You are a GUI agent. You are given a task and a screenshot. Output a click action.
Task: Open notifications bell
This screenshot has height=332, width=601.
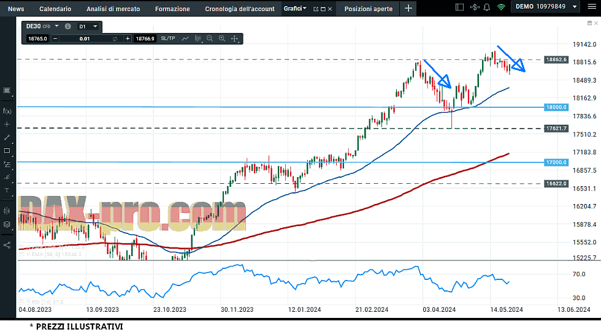click(x=487, y=7)
